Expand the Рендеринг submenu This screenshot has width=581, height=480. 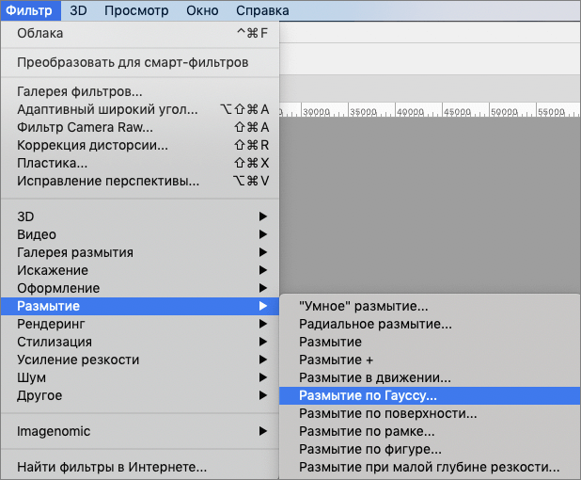(x=140, y=324)
